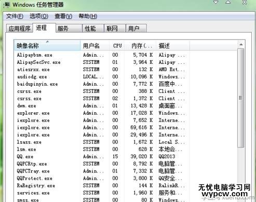Switch to the 性能 tab
The width and height of the screenshot is (256, 202).
[93, 29]
